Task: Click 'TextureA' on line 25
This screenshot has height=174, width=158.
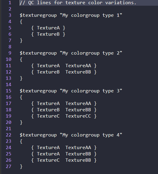Action: click(48, 154)
